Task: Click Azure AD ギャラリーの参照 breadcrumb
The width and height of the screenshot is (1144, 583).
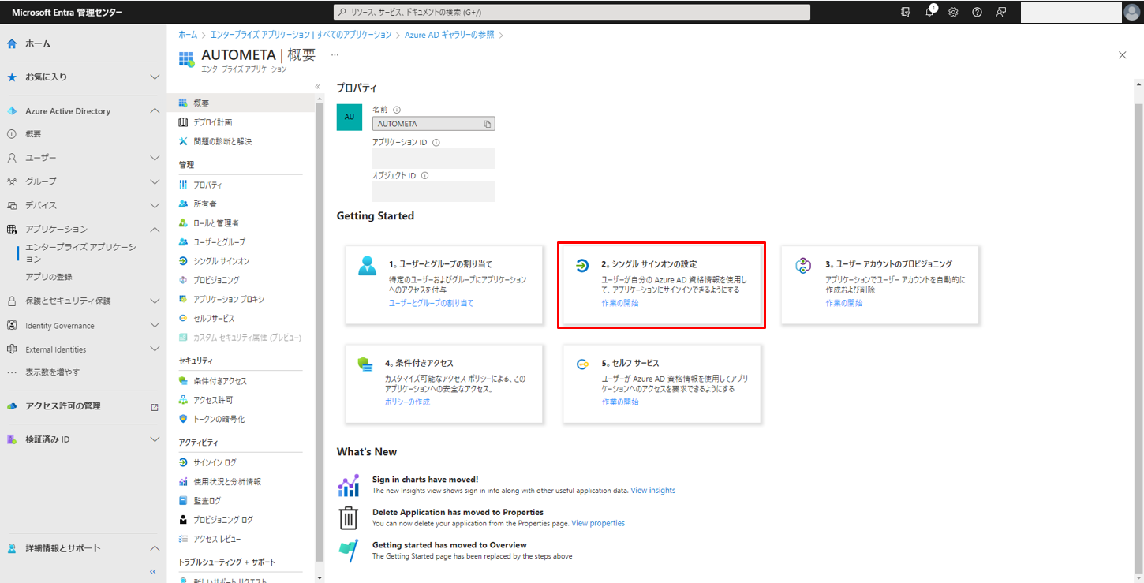Action: tap(450, 35)
